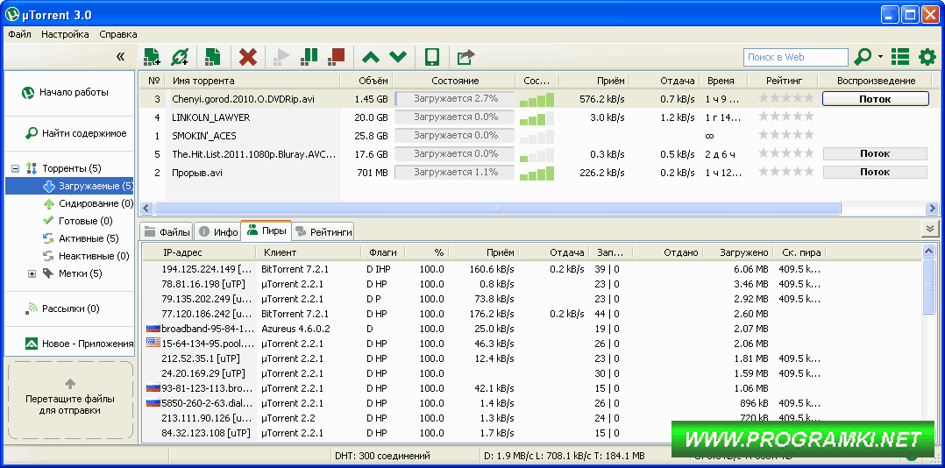Image resolution: width=945 pixels, height=468 pixels.
Task: Click peers list scroll-up arrow
Action: pyautogui.click(x=930, y=252)
